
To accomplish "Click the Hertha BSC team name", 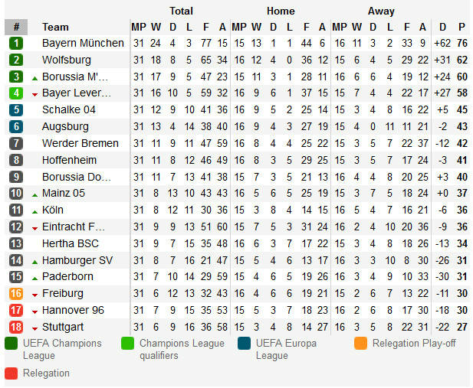I will click(x=70, y=243).
